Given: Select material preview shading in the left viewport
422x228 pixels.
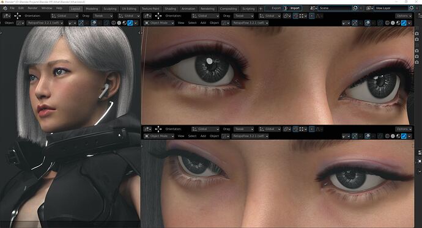Looking at the screenshot, I should point(124,23).
